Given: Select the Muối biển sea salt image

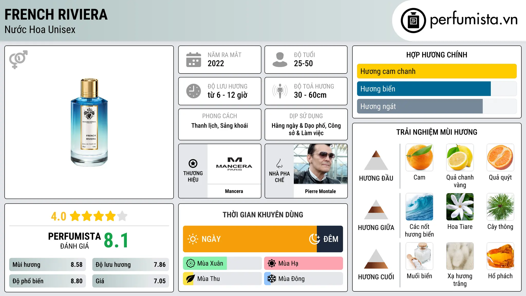Looking at the screenshot, I should tap(419, 256).
